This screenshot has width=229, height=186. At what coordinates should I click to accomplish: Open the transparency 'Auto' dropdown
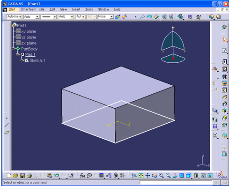coord(37,17)
